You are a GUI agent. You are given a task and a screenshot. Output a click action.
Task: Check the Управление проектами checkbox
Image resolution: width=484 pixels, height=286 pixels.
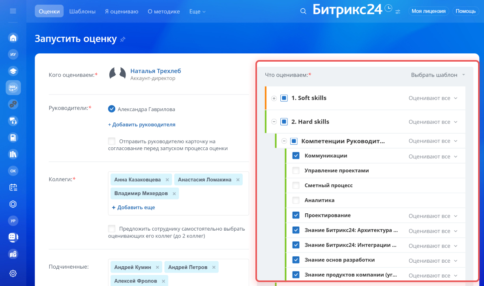tap(296, 171)
